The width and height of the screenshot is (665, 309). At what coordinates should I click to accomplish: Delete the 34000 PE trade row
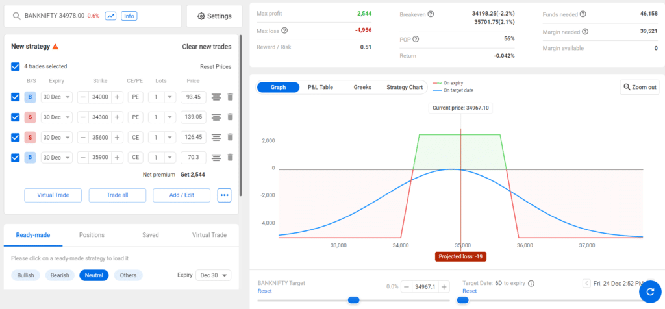[230, 97]
